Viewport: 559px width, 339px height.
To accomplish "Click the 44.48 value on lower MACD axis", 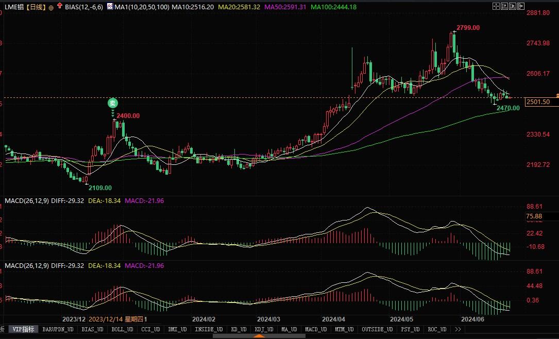I will click(x=534, y=286).
